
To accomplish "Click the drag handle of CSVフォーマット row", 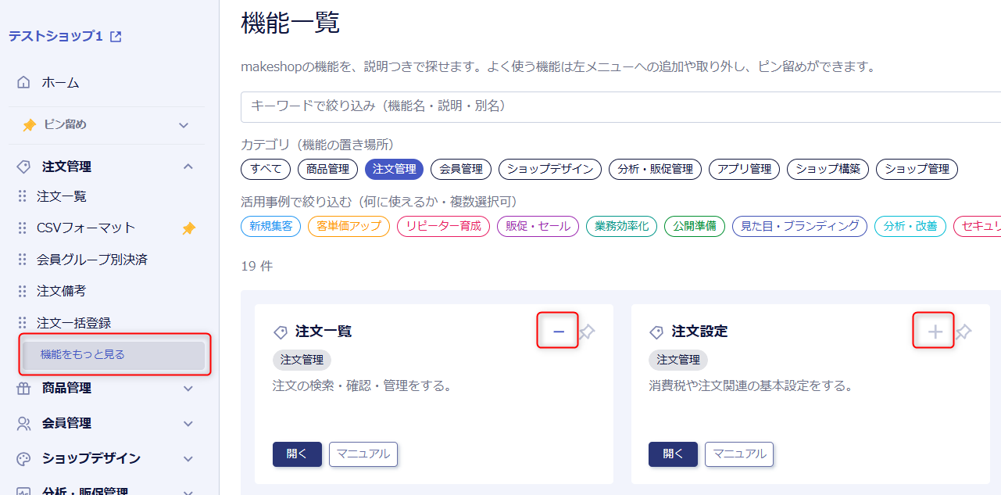I will point(22,228).
